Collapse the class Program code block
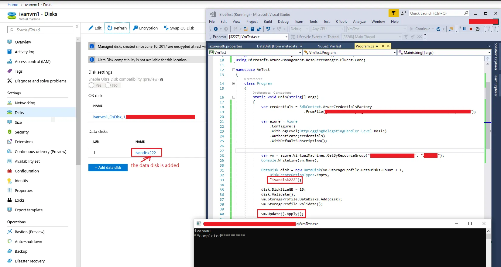 [x=234, y=83]
